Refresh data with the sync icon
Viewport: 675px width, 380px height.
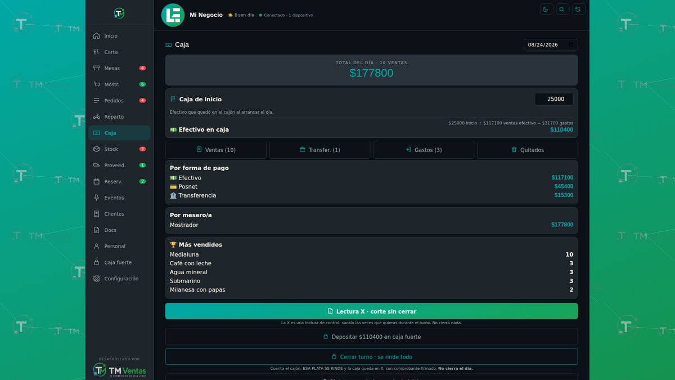point(579,9)
